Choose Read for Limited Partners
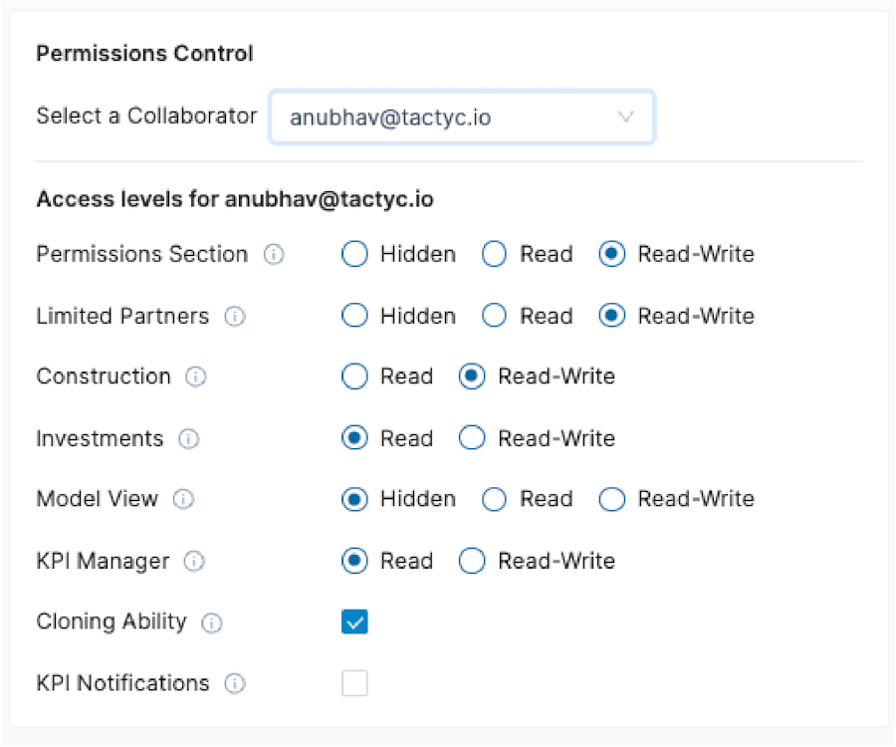The image size is (896, 747). click(x=494, y=316)
